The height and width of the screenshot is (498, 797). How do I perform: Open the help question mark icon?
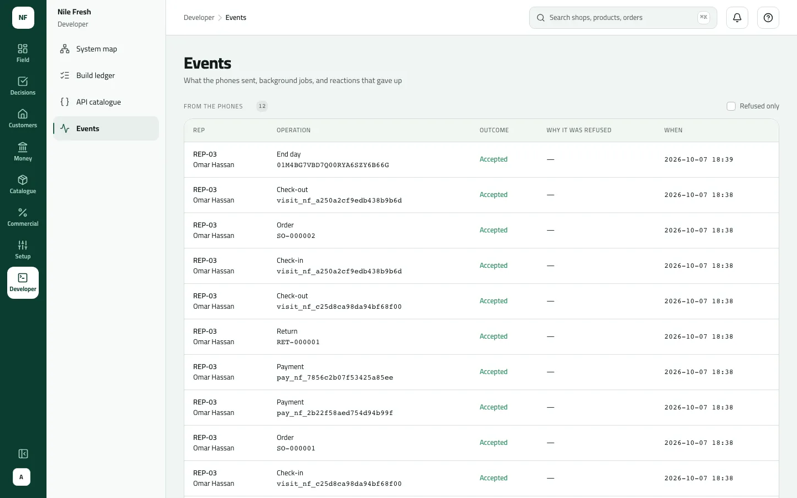(768, 18)
